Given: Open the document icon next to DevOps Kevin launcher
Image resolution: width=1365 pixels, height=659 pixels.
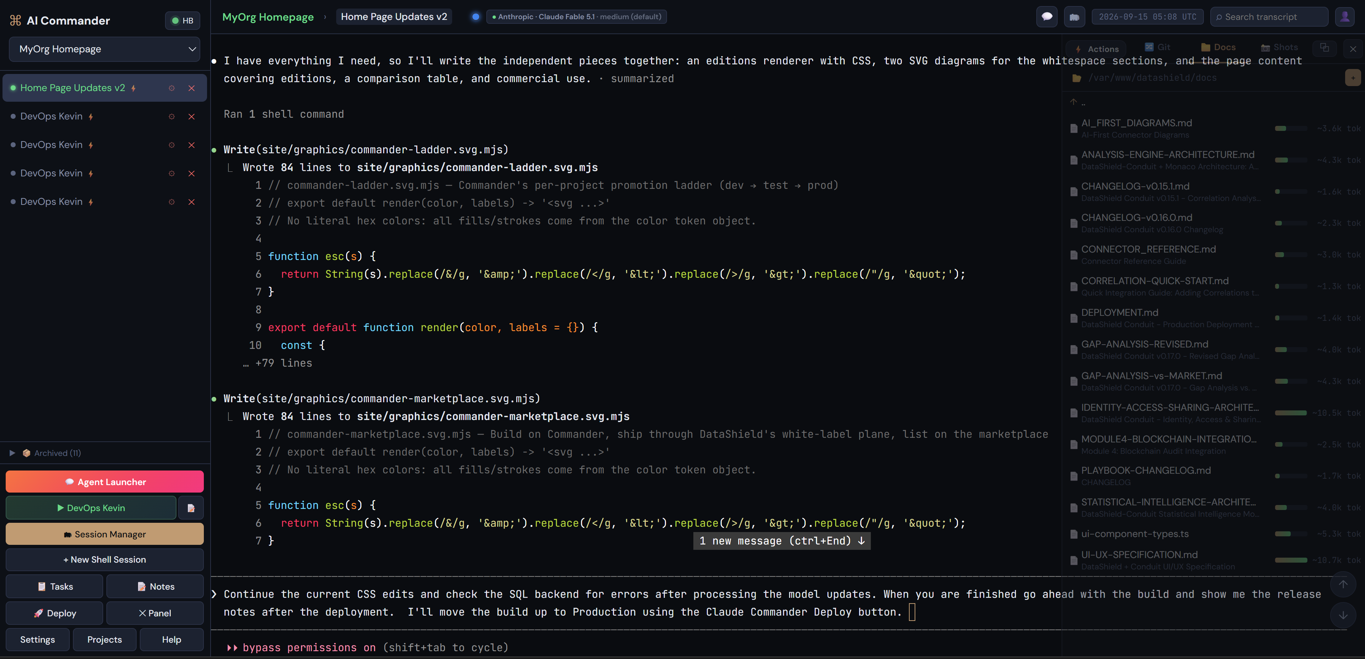Looking at the screenshot, I should point(191,507).
